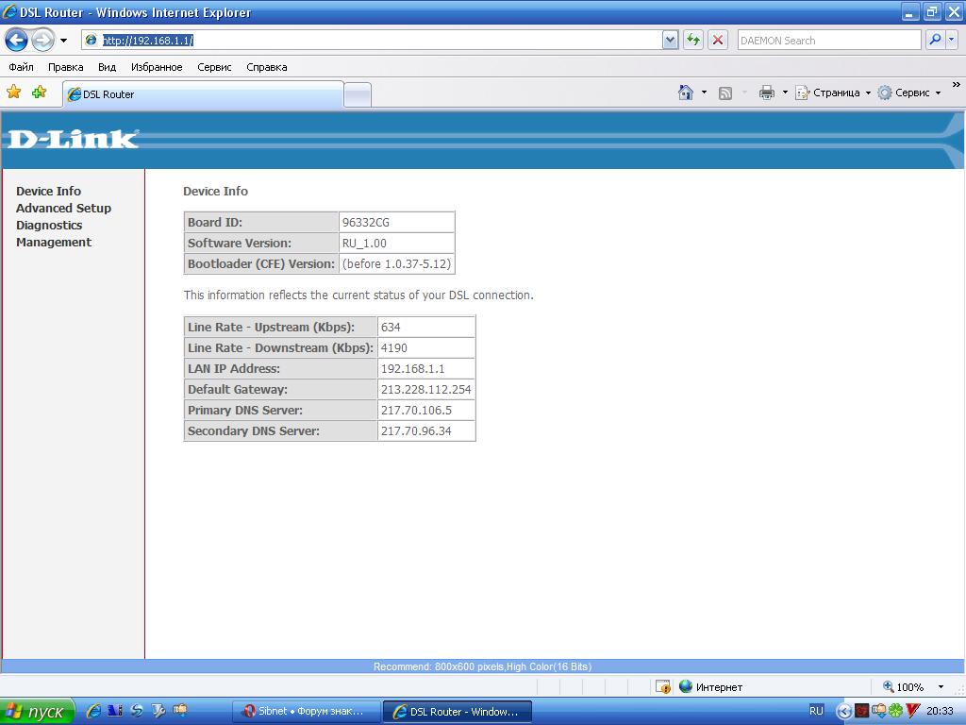Click the browser Forward arrow button

42,41
